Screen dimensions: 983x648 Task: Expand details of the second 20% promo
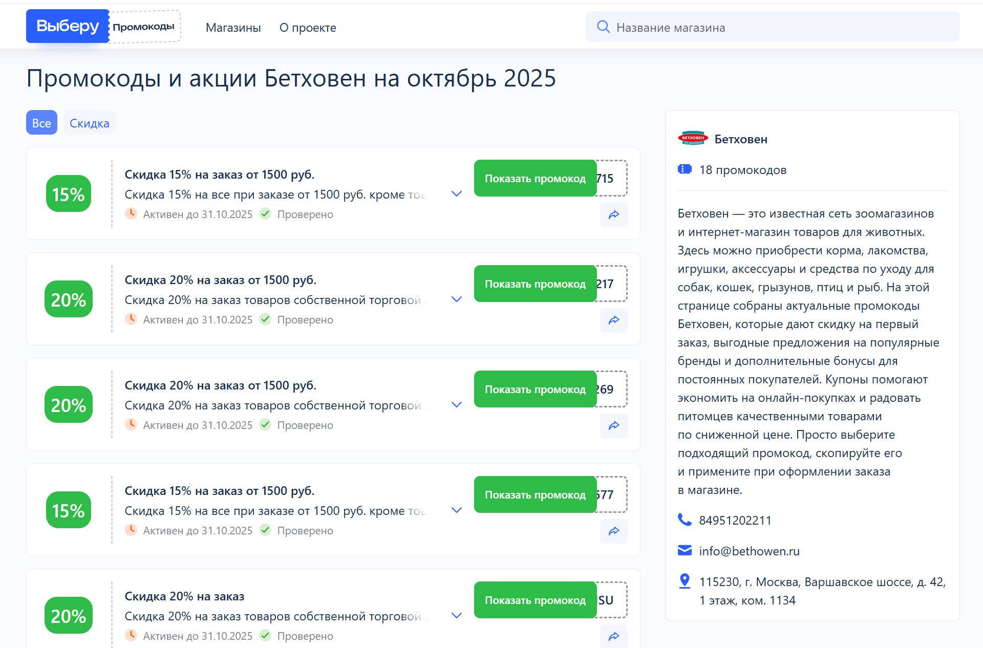click(456, 299)
